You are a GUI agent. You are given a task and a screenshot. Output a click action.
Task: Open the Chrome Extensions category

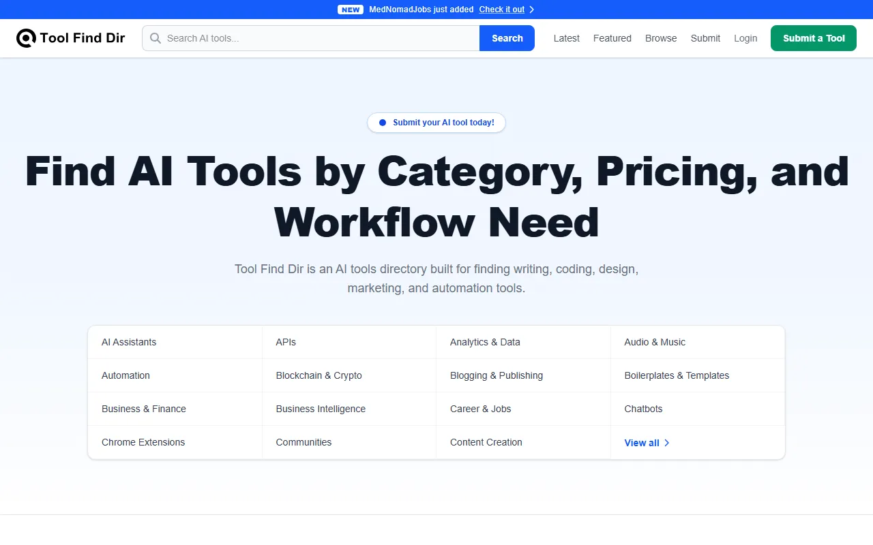143,442
